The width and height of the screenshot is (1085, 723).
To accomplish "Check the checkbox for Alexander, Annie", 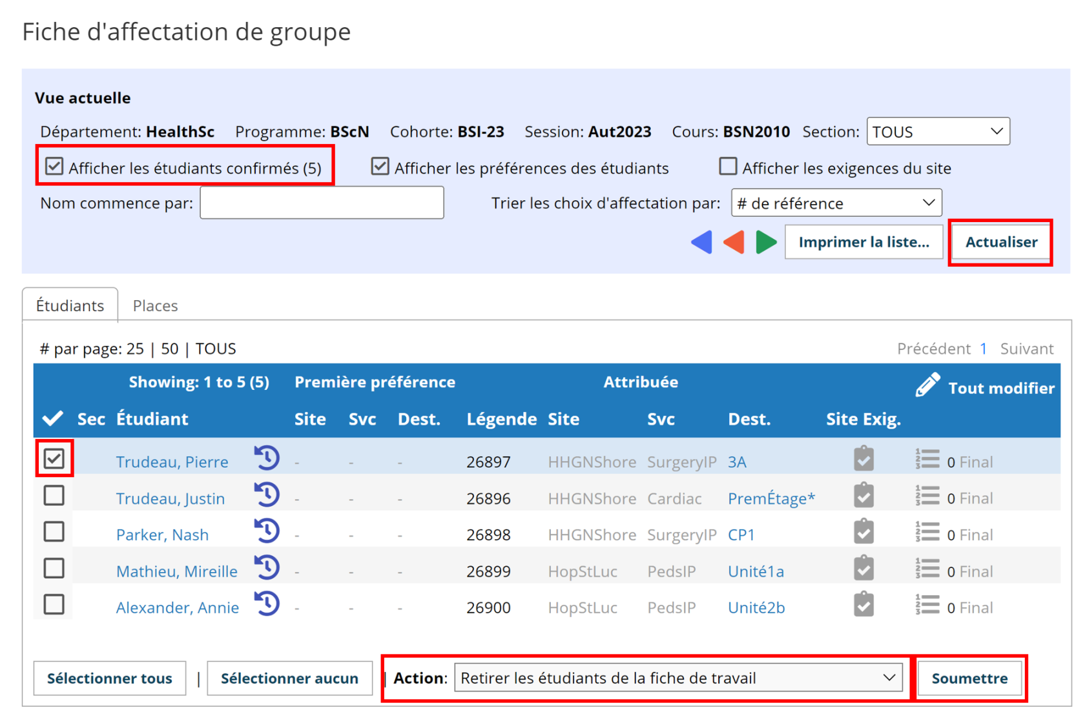I will (x=54, y=605).
